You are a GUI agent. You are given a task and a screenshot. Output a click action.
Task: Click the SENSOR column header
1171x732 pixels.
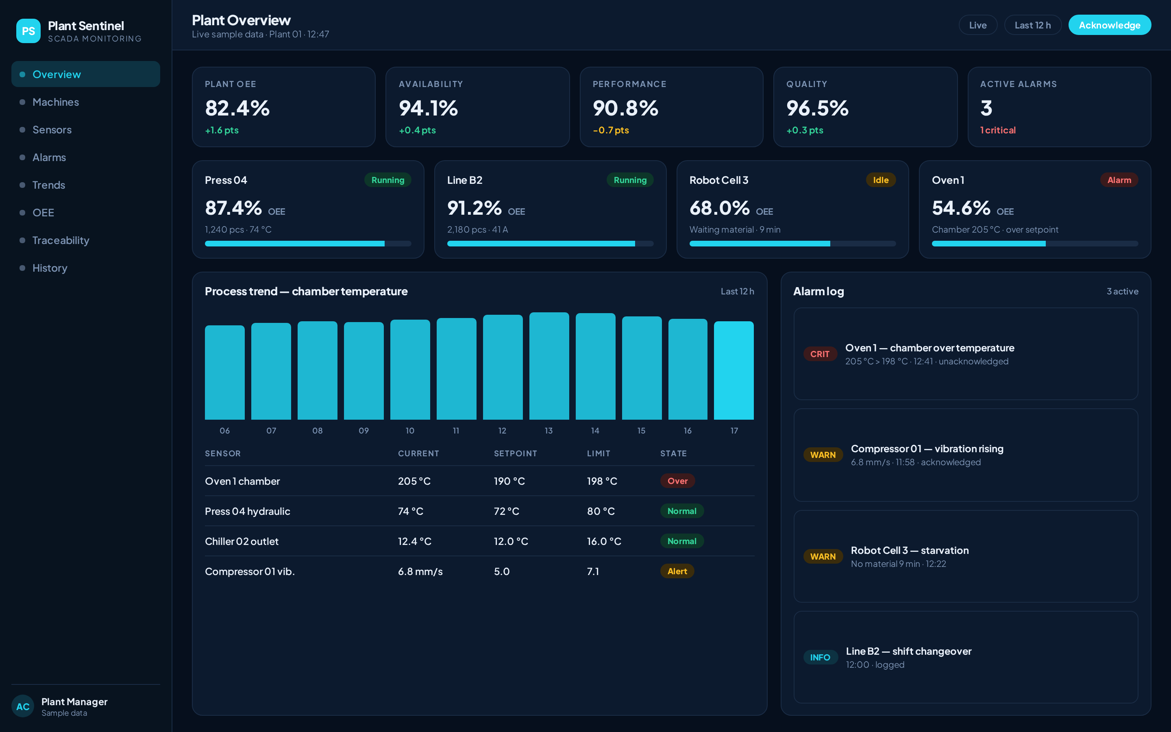[x=222, y=453]
